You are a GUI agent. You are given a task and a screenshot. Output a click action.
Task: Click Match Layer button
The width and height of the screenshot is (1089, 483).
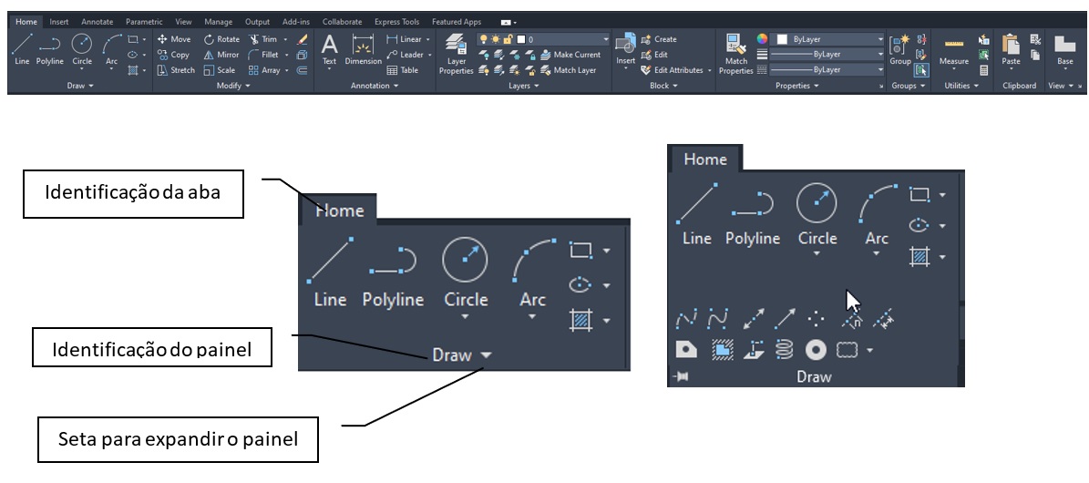click(568, 70)
